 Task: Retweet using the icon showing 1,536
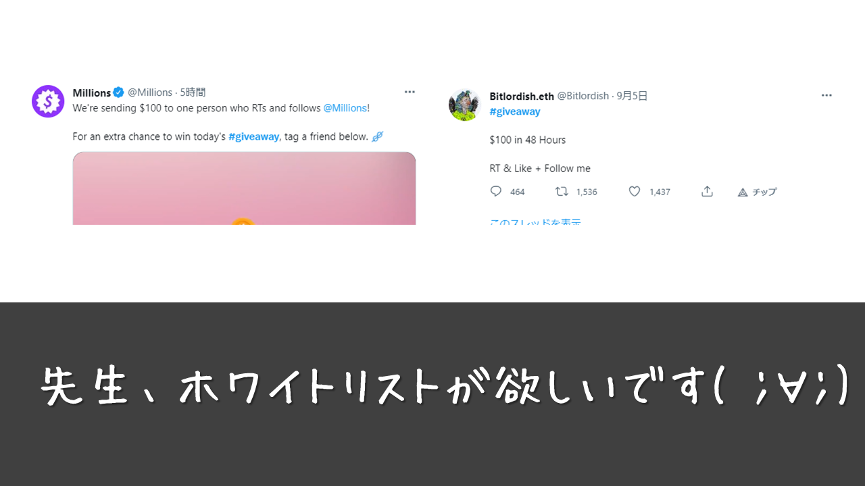pos(562,192)
